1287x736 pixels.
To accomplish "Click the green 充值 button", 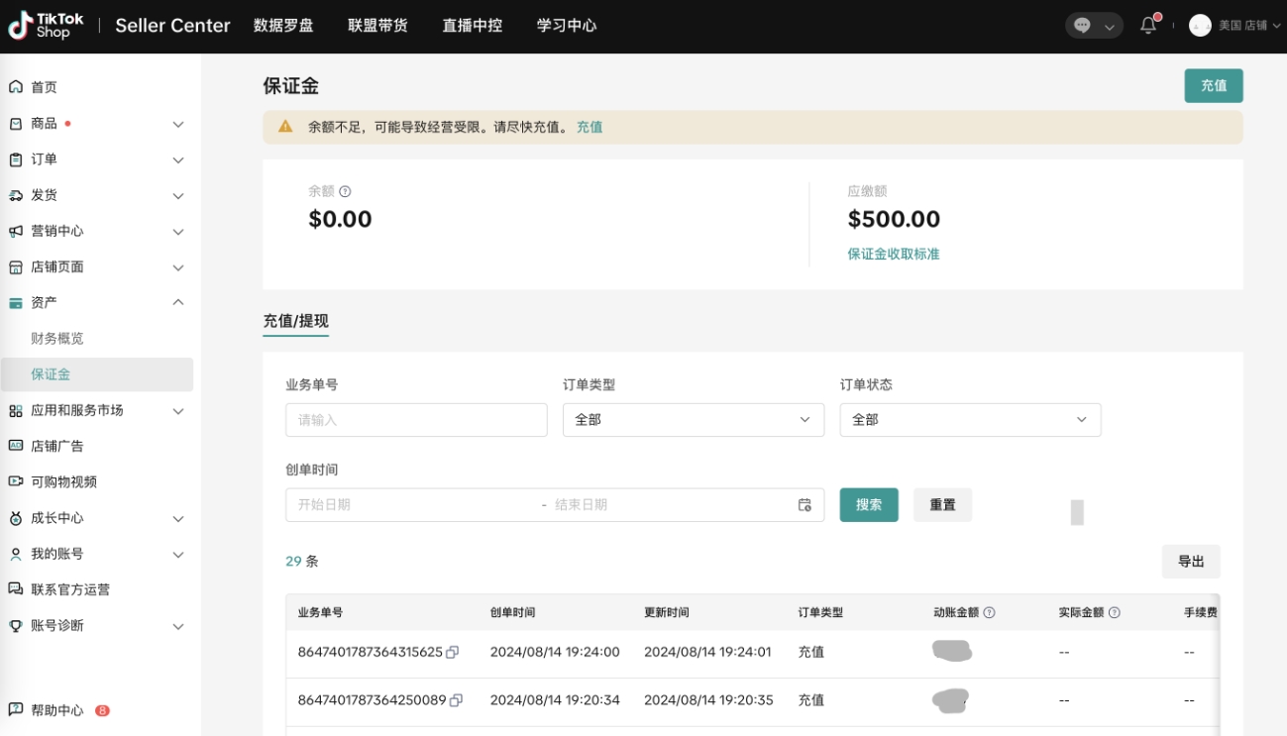I will click(x=1214, y=86).
